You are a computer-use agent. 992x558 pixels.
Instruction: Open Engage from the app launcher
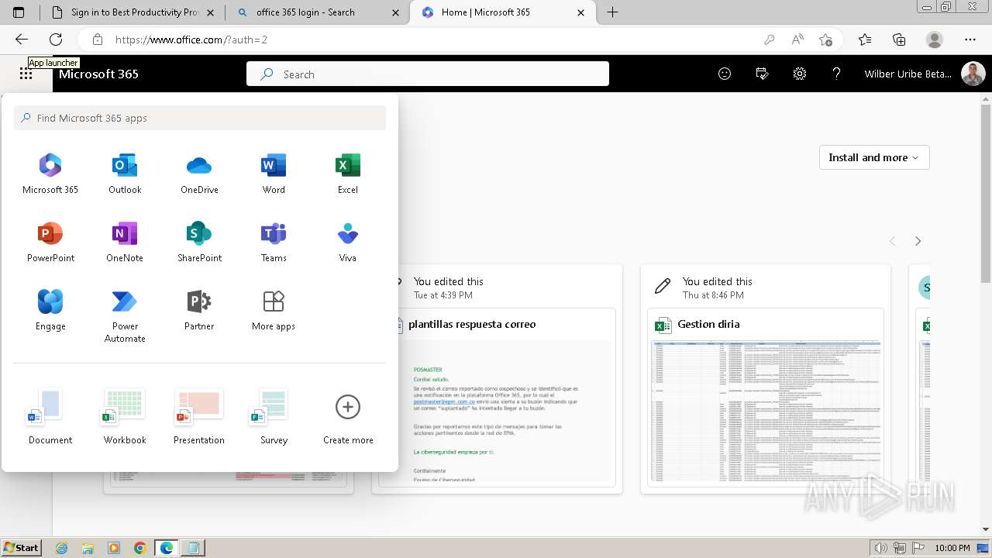50,311
